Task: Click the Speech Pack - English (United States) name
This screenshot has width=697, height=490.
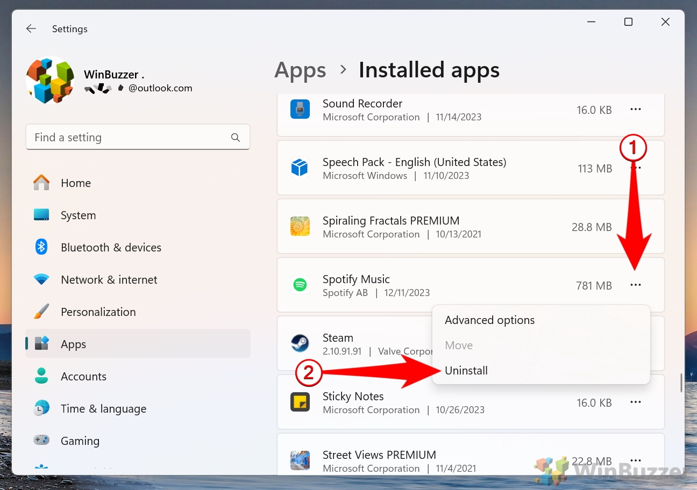Action: click(415, 162)
